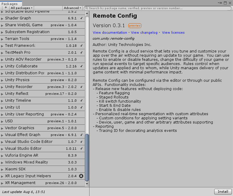Select the Unity Physics preview 0.2.0 version
233x196 pixels.
(x=64, y=80)
